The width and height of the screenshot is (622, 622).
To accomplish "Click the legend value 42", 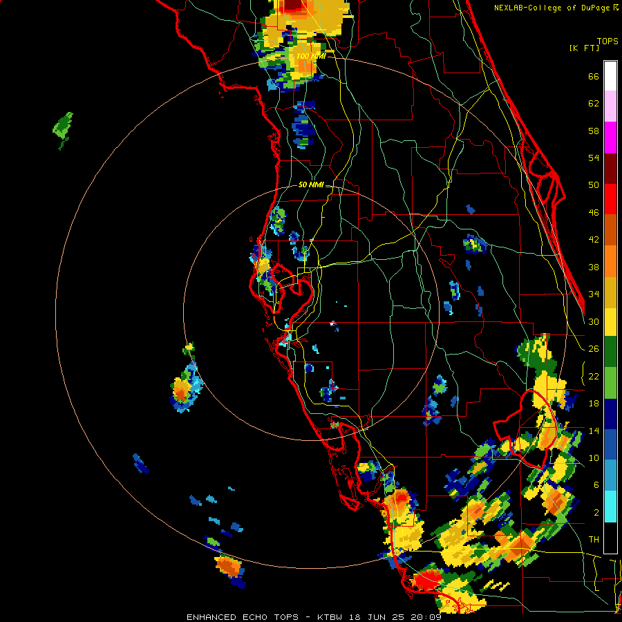I will pyautogui.click(x=594, y=240).
